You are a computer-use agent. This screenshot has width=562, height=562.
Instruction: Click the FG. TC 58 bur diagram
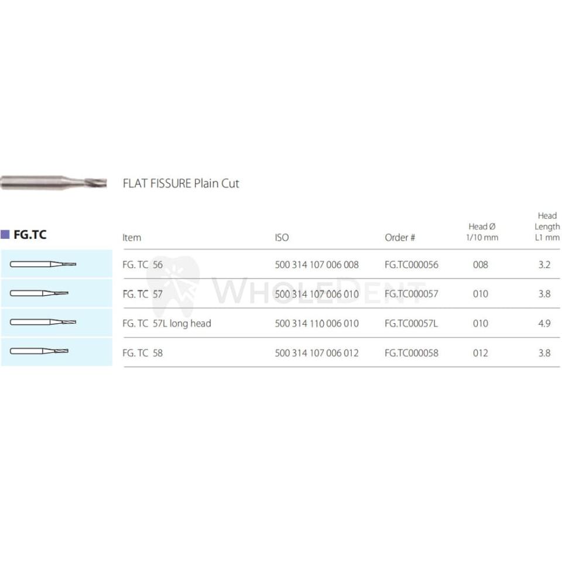tap(40, 352)
